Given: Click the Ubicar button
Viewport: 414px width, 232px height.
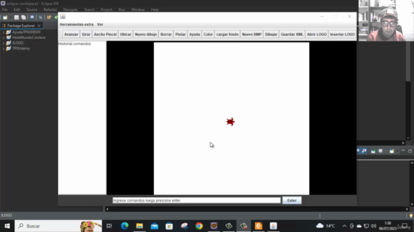Looking at the screenshot, I should [125, 34].
